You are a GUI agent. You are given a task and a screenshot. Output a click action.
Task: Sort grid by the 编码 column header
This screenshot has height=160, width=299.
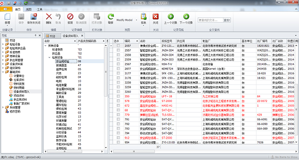click(x=131, y=41)
